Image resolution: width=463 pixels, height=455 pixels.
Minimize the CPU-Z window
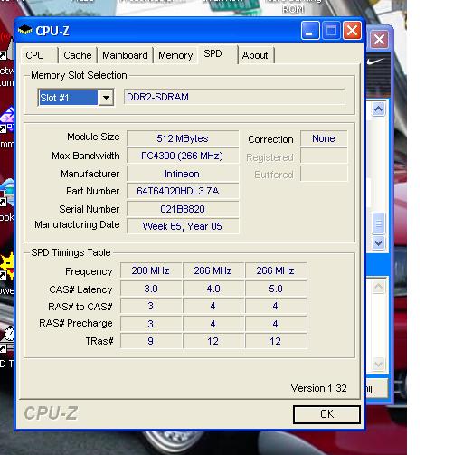[x=310, y=31]
